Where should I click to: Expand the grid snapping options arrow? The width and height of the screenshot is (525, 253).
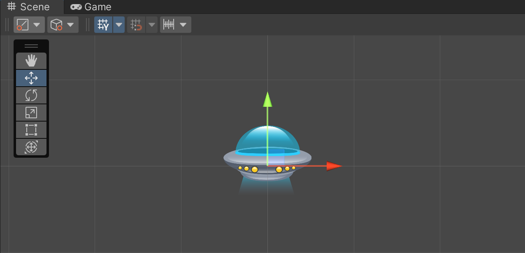click(152, 25)
